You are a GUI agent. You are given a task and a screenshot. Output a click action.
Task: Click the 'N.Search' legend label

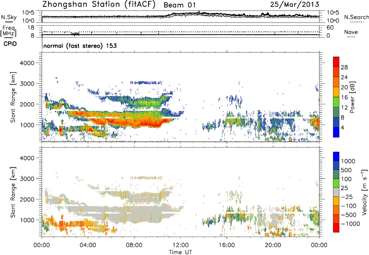click(356, 17)
